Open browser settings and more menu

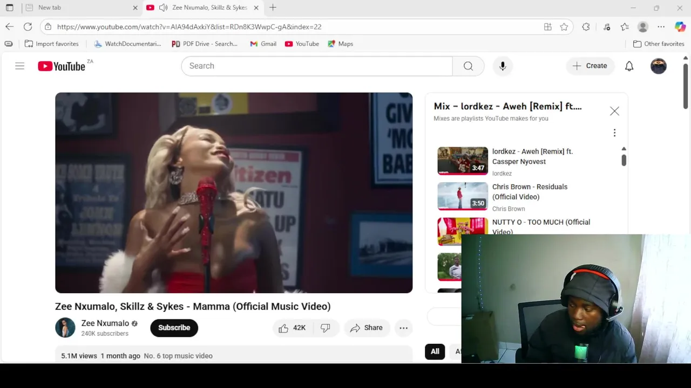pyautogui.click(x=661, y=26)
